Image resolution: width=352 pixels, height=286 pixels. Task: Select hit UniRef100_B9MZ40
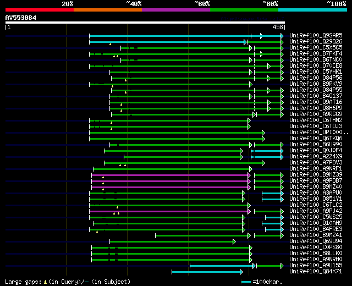pyautogui.click(x=316, y=187)
